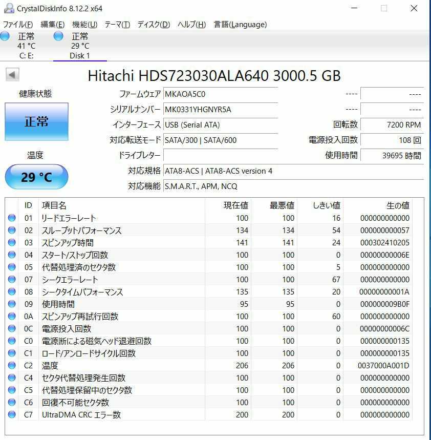Click the status icon for ID 04 row

pyautogui.click(x=12, y=255)
